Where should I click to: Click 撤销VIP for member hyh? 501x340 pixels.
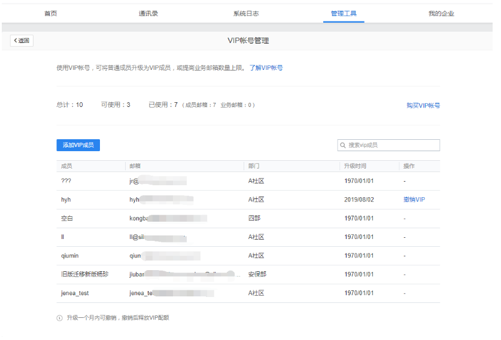click(x=414, y=200)
